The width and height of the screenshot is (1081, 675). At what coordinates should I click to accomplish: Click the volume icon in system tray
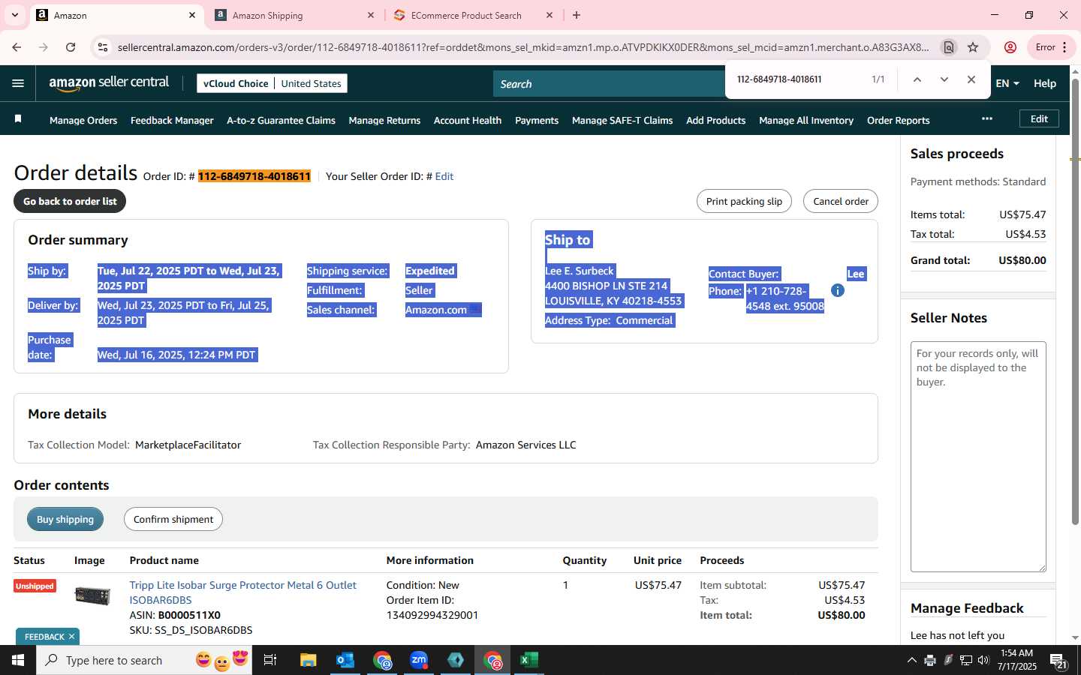click(x=983, y=660)
